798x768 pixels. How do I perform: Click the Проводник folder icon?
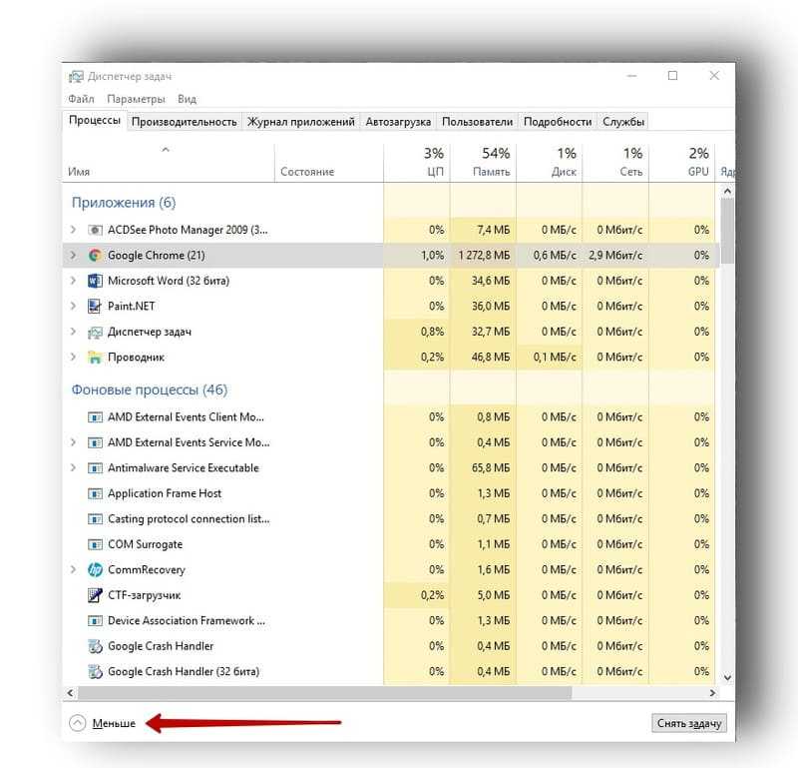point(95,358)
